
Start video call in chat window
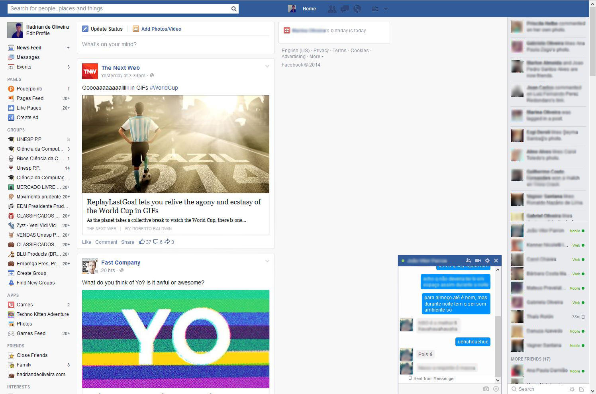[x=478, y=261]
